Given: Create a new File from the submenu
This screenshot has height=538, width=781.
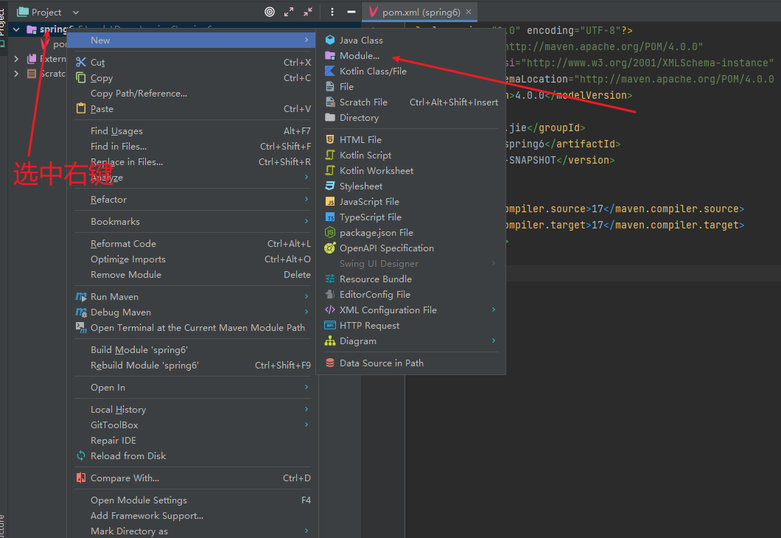Looking at the screenshot, I should [411, 87].
